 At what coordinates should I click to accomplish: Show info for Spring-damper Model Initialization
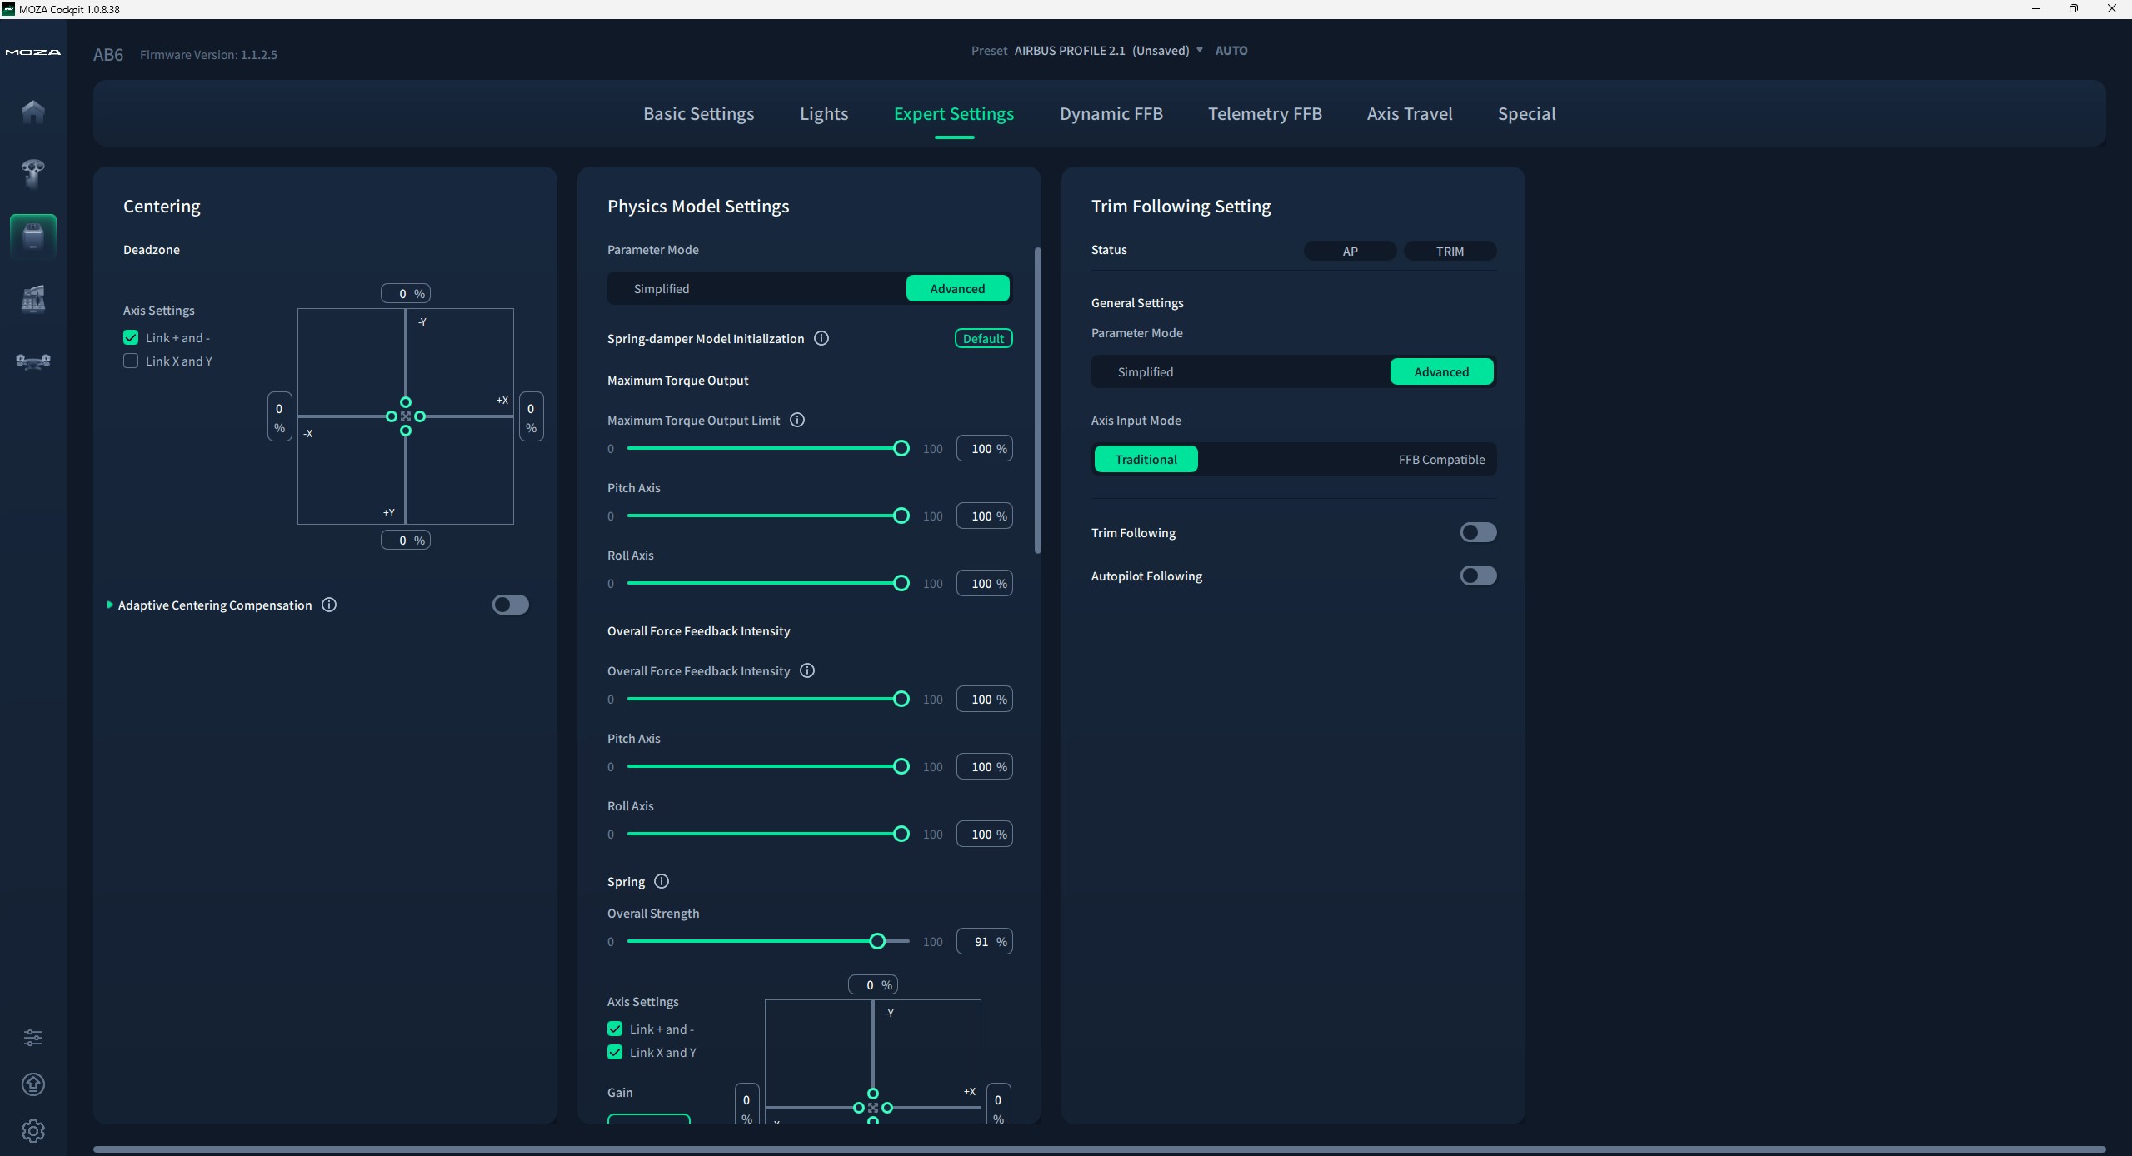pos(821,338)
